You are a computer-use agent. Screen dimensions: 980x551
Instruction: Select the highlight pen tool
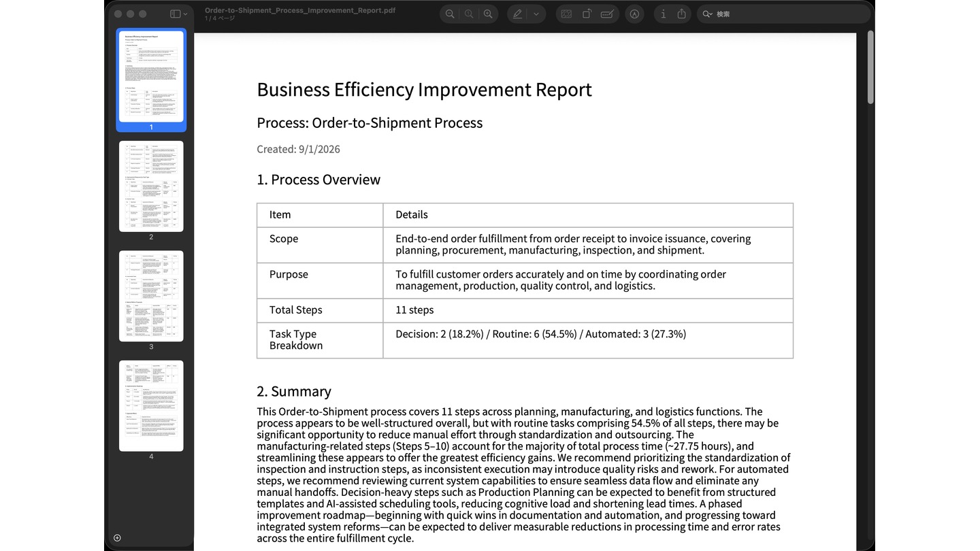click(517, 14)
